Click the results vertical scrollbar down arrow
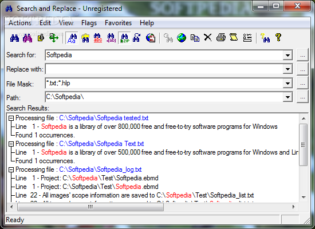This screenshot has height=229, width=315. point(304,198)
